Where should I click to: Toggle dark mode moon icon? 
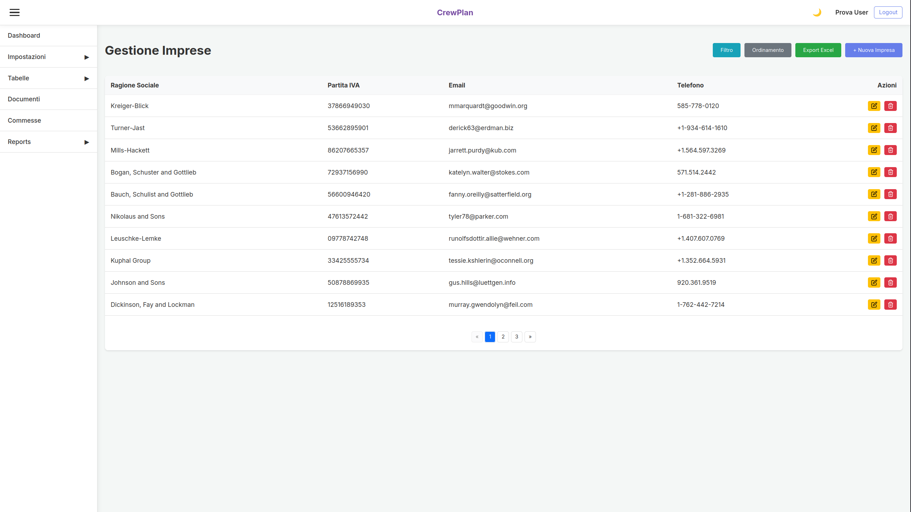point(817,12)
